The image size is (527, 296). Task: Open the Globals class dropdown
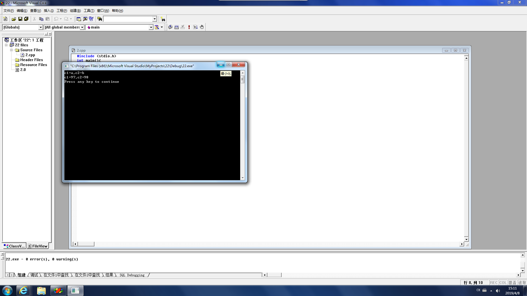41,27
